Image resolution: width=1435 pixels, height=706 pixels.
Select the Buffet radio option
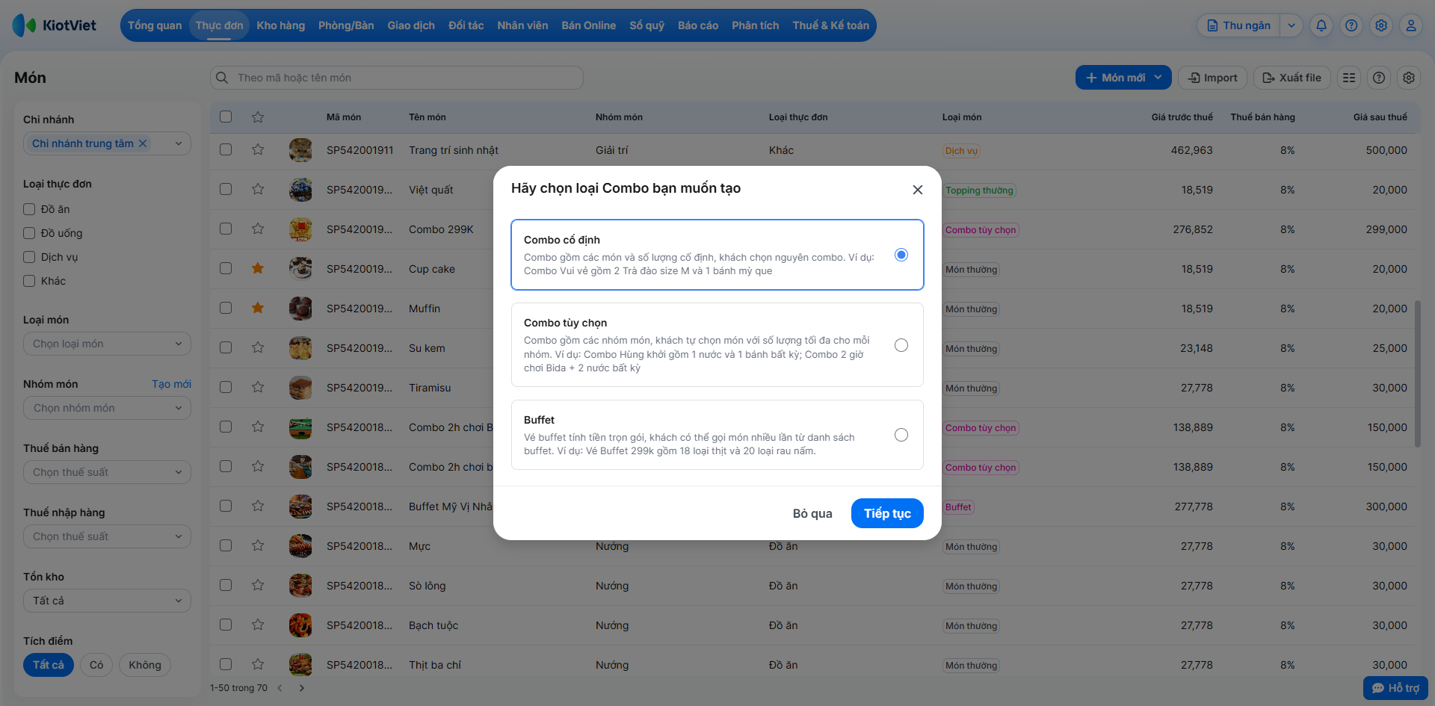tap(901, 435)
